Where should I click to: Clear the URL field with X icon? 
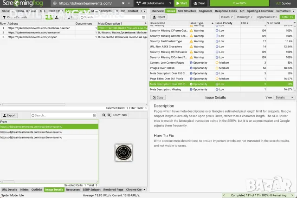click(x=123, y=3)
